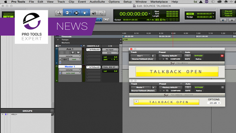Click the minus preset button in Aux plugin
This screenshot has height=133, width=236.
pyautogui.click(x=160, y=59)
